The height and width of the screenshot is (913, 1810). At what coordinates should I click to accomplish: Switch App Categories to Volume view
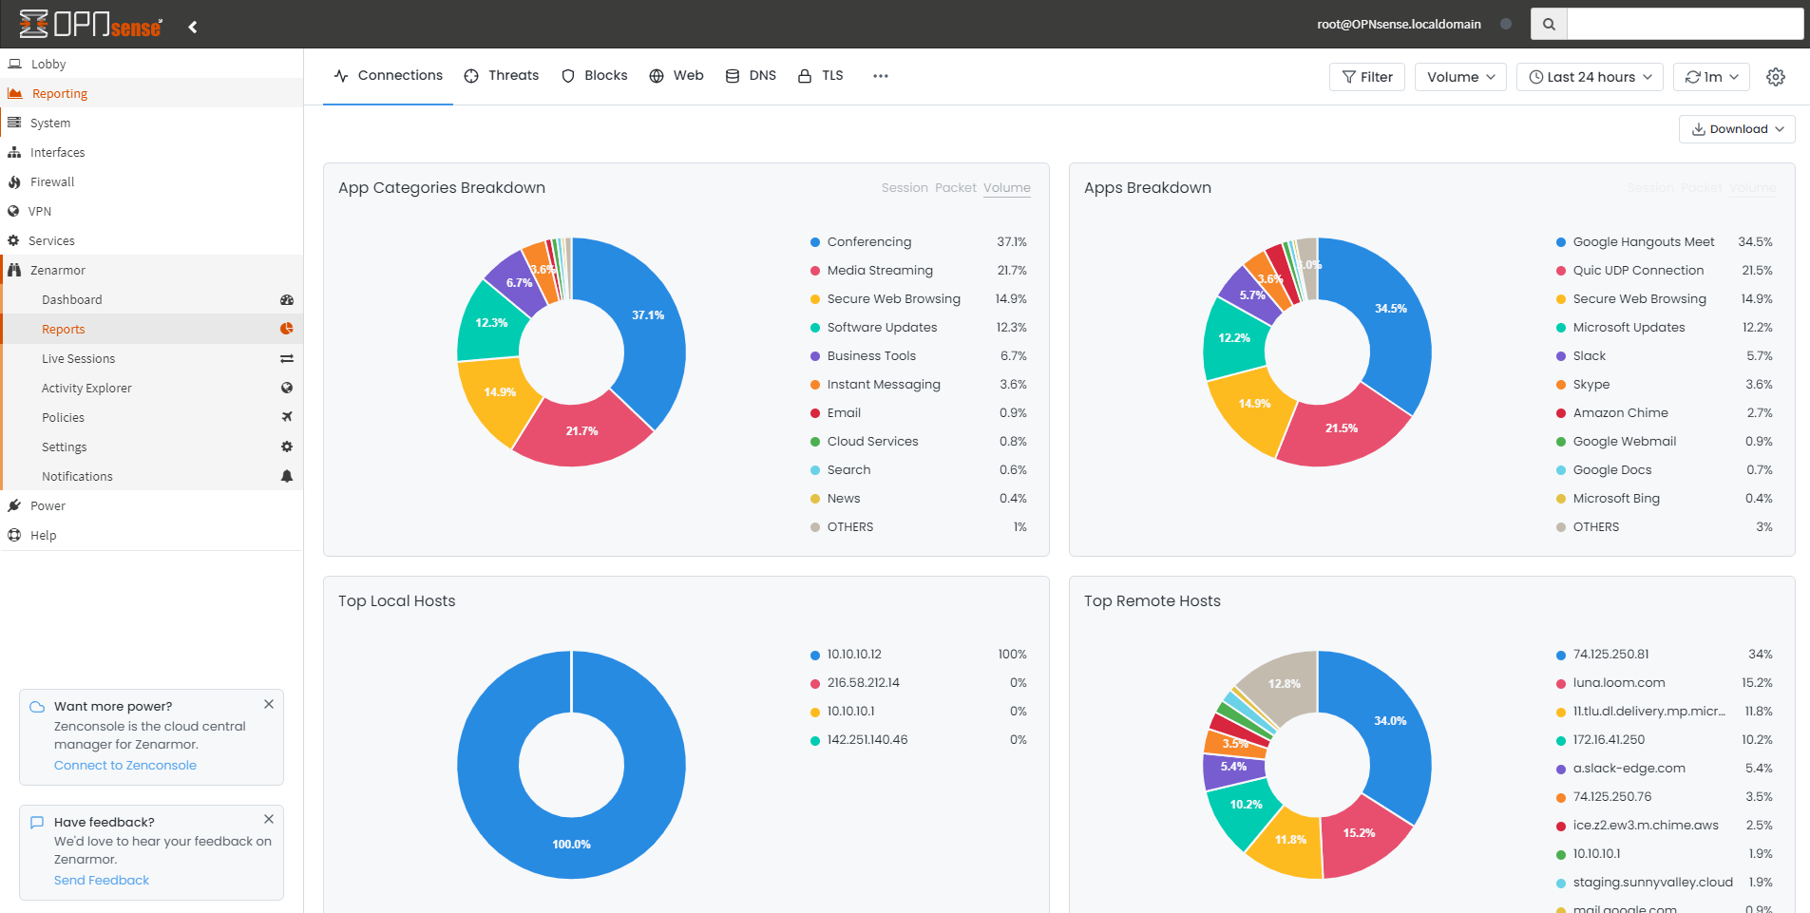tap(1006, 188)
